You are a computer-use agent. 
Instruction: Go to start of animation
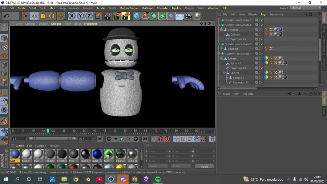point(100,139)
